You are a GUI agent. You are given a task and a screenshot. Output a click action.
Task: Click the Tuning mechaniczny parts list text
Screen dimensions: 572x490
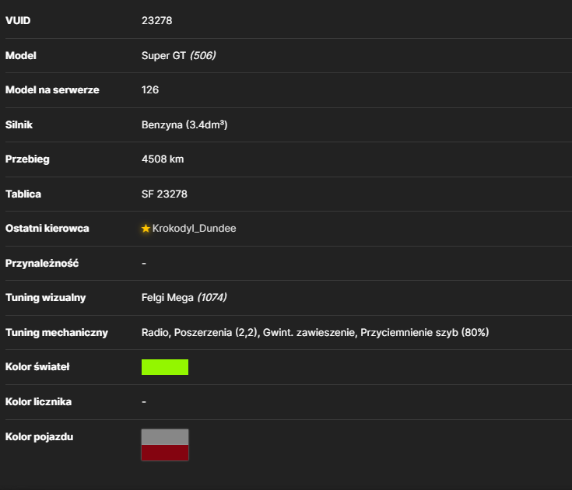pos(315,333)
